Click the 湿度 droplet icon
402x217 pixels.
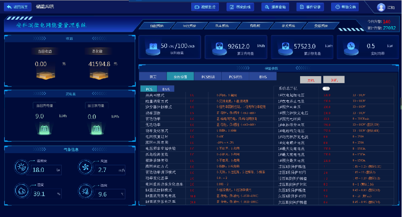[21, 191]
